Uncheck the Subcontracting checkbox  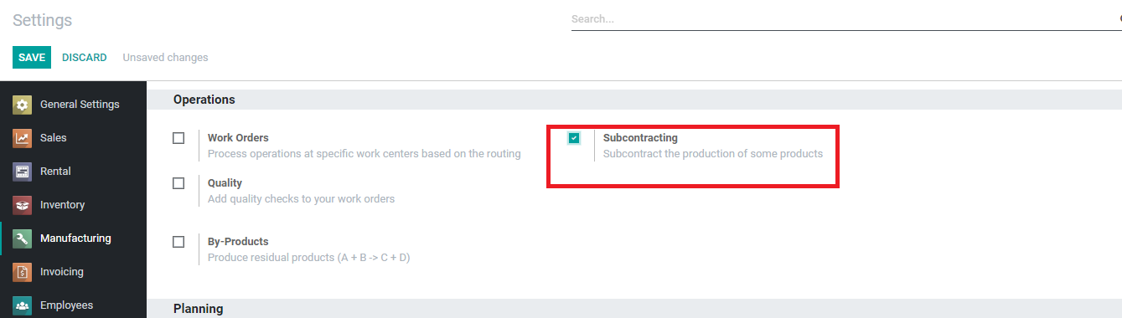point(574,138)
